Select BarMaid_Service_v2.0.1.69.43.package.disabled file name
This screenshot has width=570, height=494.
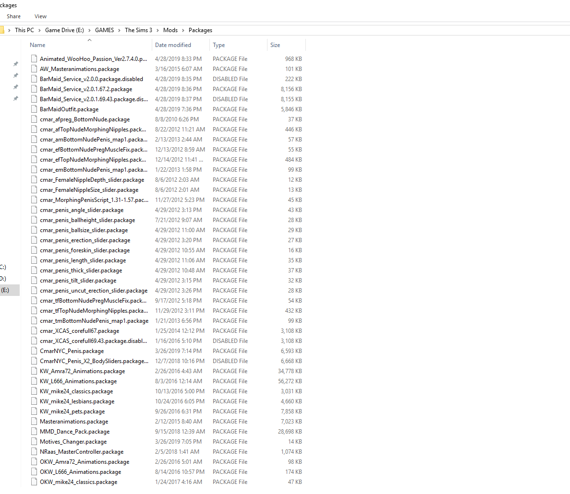coord(94,99)
